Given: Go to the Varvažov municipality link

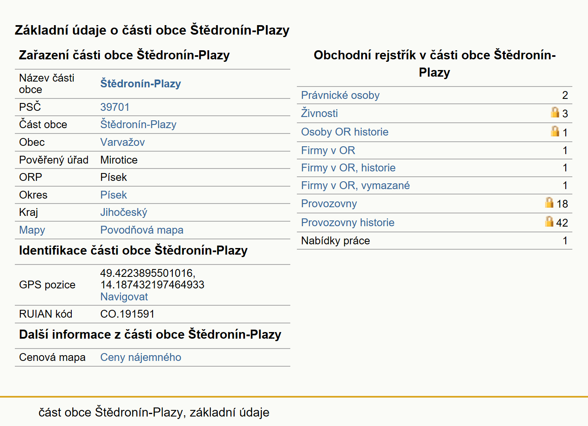Looking at the screenshot, I should click(x=122, y=142).
